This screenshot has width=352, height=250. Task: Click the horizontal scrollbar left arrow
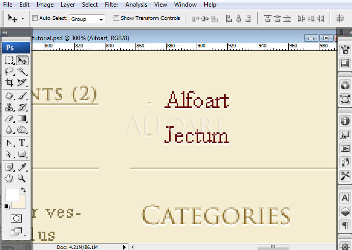(x=132, y=247)
